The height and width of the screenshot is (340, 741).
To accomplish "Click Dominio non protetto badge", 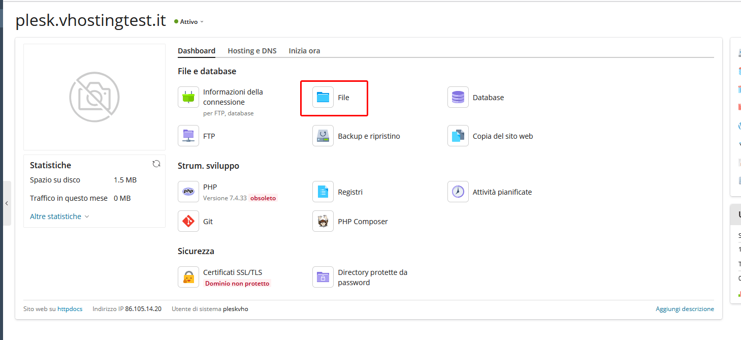I will pyautogui.click(x=237, y=284).
